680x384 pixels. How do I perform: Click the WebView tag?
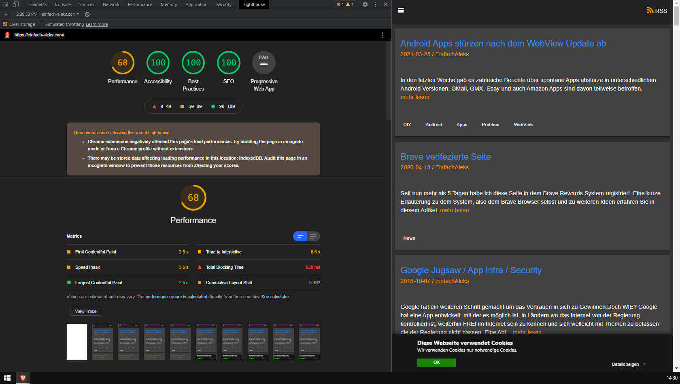pos(524,124)
